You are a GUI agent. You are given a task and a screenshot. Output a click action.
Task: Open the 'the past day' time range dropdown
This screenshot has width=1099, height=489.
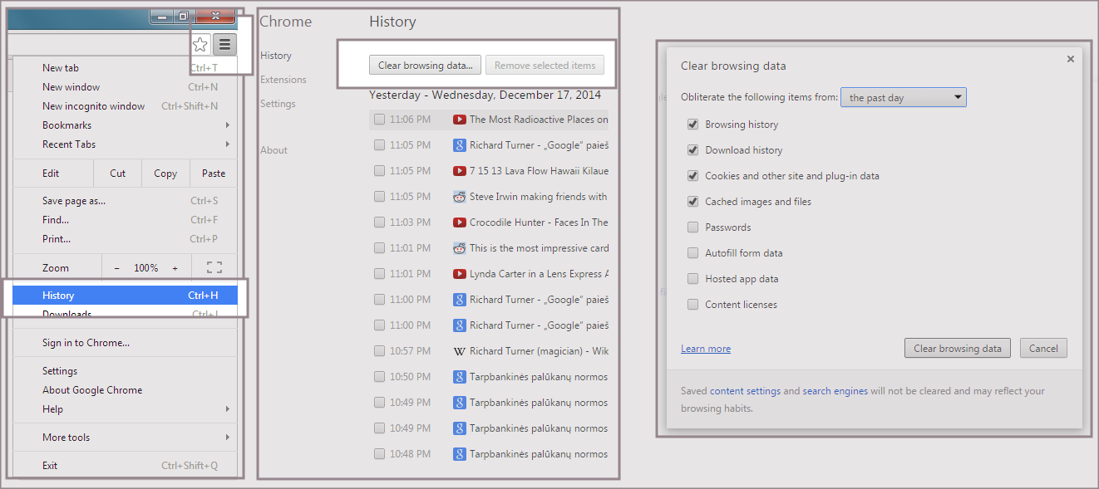903,98
